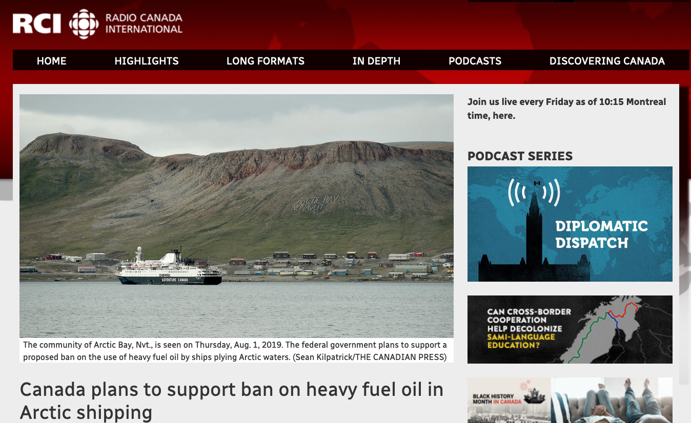Open the Diplomatic Dispatch podcast banner
Viewport: 691px width, 423px height.
pyautogui.click(x=570, y=224)
